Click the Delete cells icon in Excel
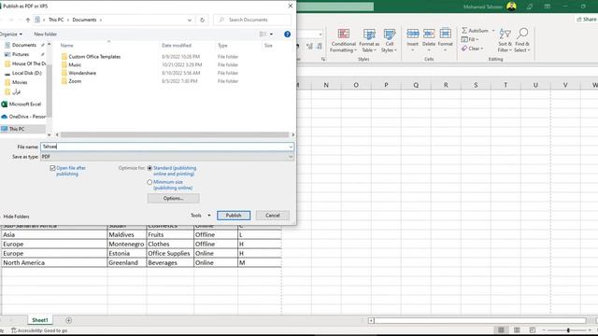This screenshot has width=598, height=336. coord(429,34)
